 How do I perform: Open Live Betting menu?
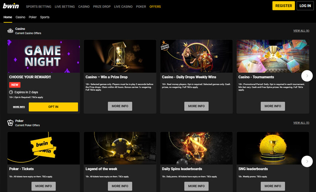coord(65,7)
